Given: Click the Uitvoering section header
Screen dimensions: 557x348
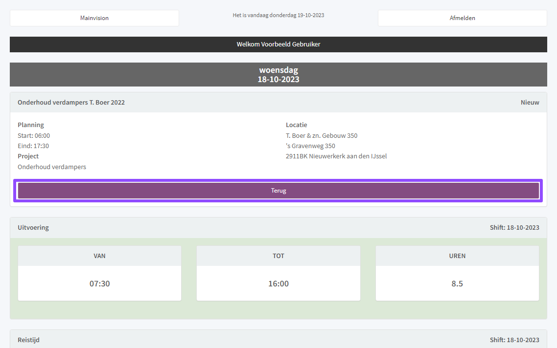Looking at the screenshot, I should pos(33,228).
